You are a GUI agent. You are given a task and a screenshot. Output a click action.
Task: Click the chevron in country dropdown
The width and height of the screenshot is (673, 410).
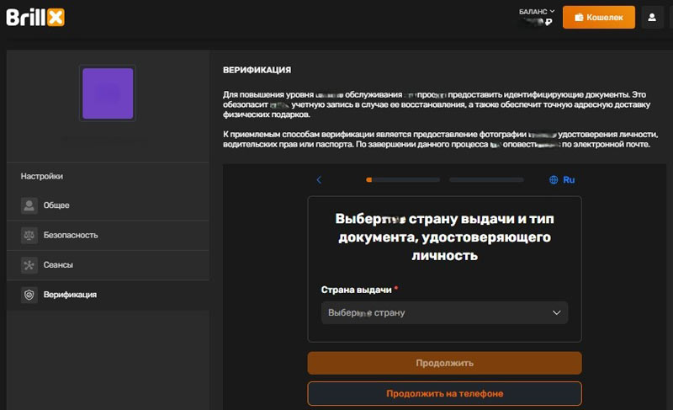[x=557, y=312]
